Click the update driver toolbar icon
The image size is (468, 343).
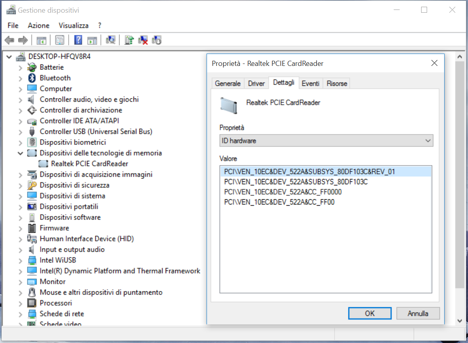[x=129, y=40]
